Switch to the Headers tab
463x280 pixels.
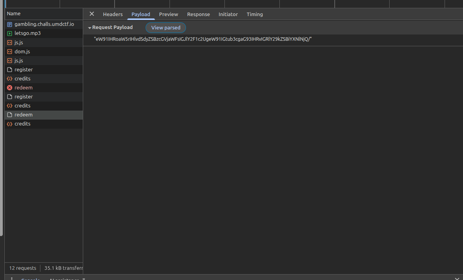click(113, 14)
